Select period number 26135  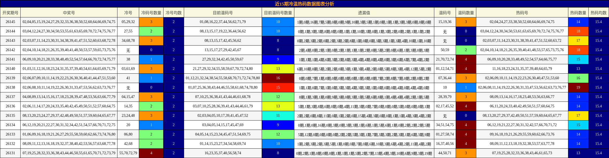[x=10, y=116]
